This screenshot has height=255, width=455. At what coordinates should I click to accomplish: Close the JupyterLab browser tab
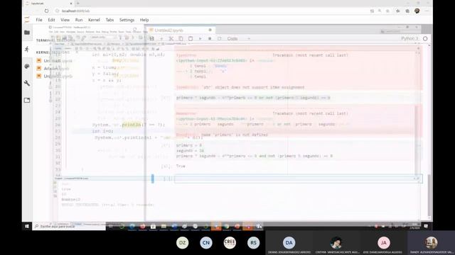[x=71, y=4]
